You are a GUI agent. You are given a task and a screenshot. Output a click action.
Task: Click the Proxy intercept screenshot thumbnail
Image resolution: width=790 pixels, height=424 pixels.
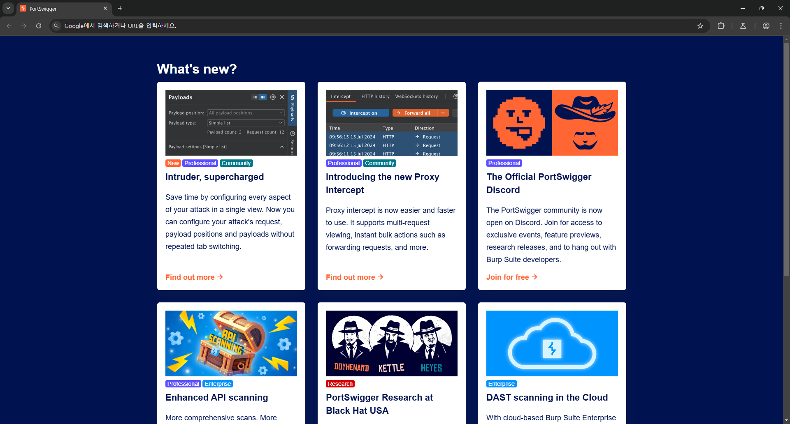[392, 123]
